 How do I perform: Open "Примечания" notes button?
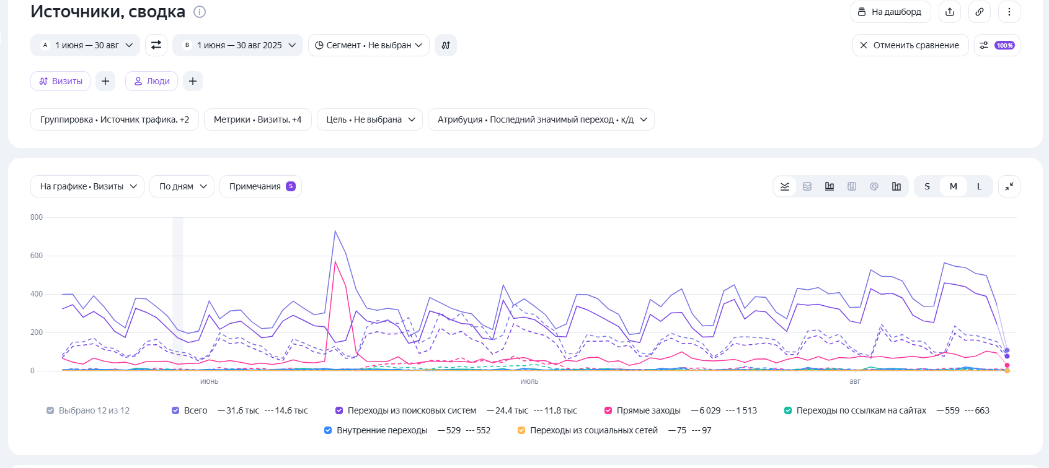point(261,186)
